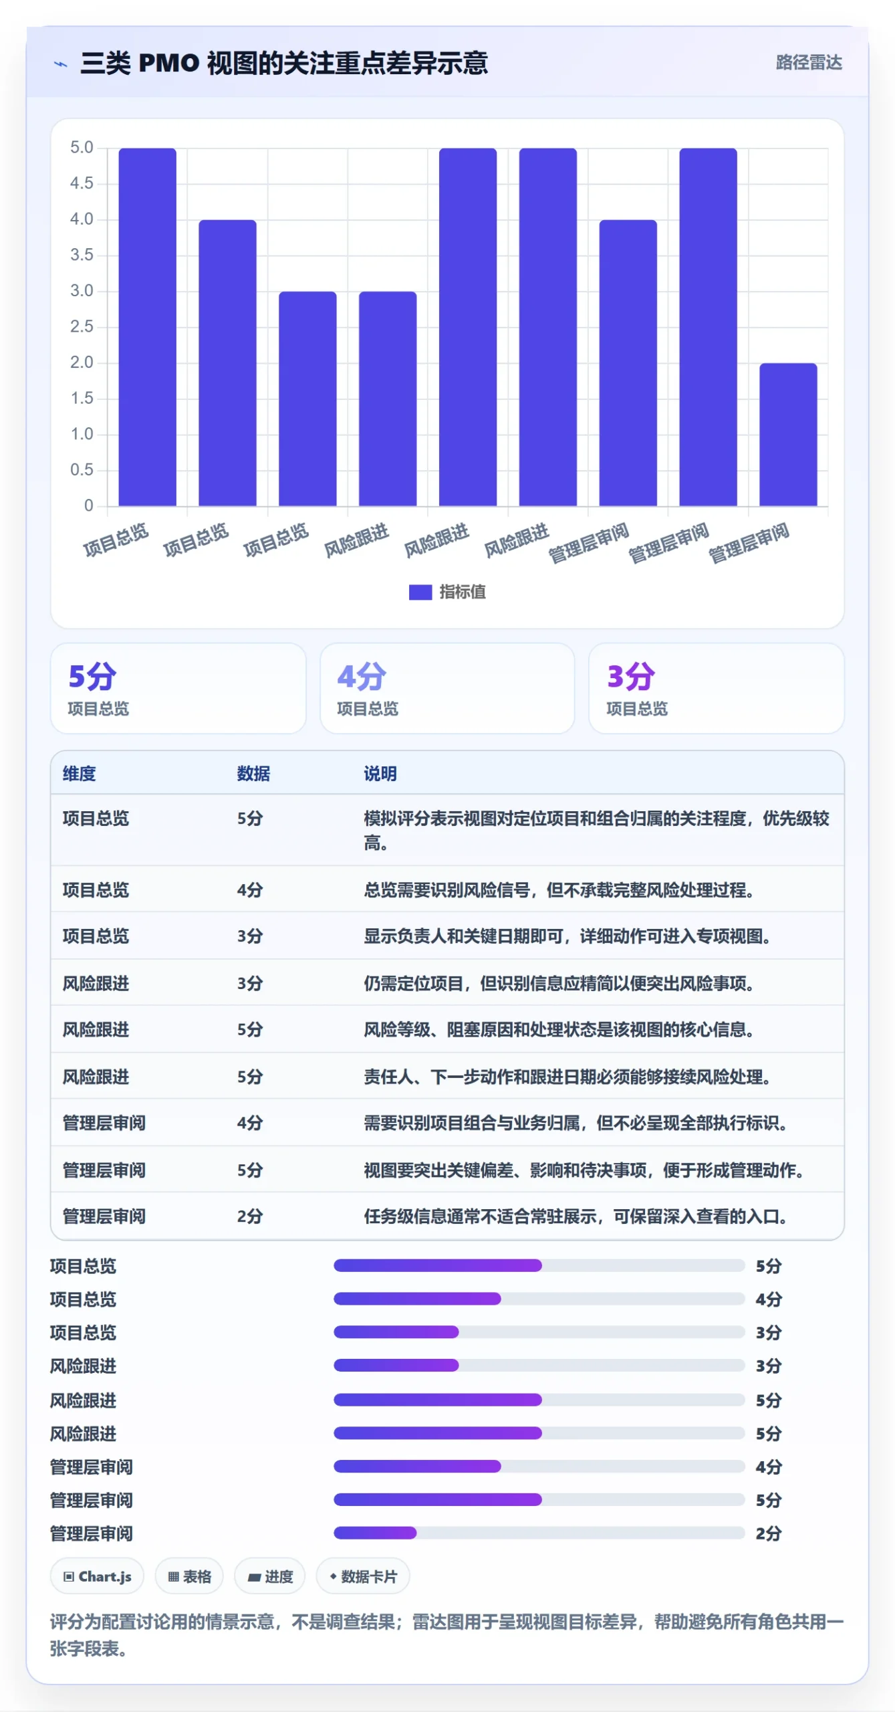Select the row text 显示负责人和关键日期即可
Image resolution: width=895 pixels, height=1712 pixels.
[567, 936]
